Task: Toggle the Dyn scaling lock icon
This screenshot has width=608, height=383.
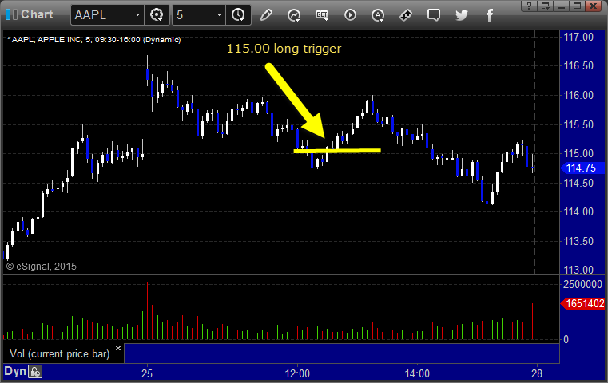Action: [x=35, y=372]
